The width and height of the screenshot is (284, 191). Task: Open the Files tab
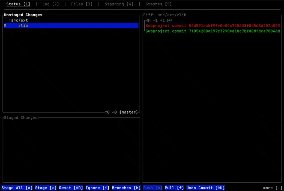pyautogui.click(x=81, y=4)
